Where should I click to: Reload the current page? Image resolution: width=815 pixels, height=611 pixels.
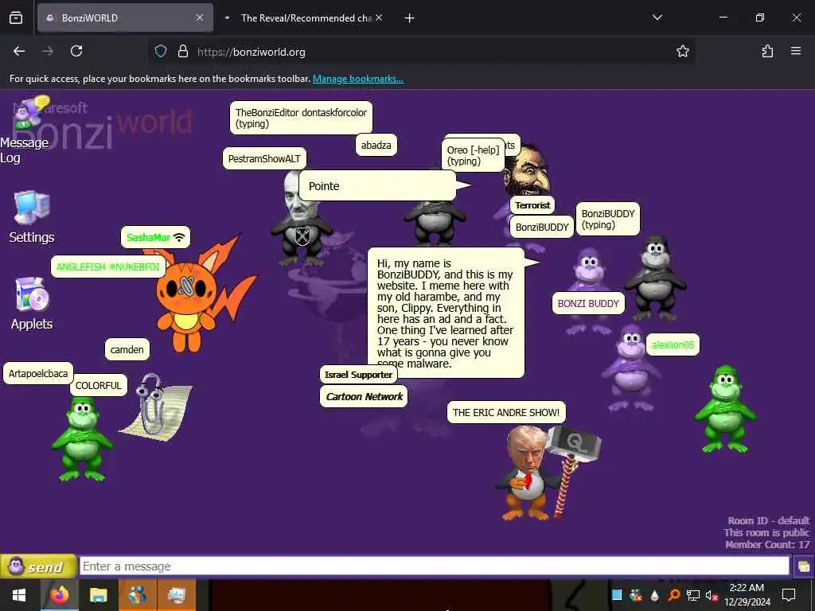click(76, 51)
